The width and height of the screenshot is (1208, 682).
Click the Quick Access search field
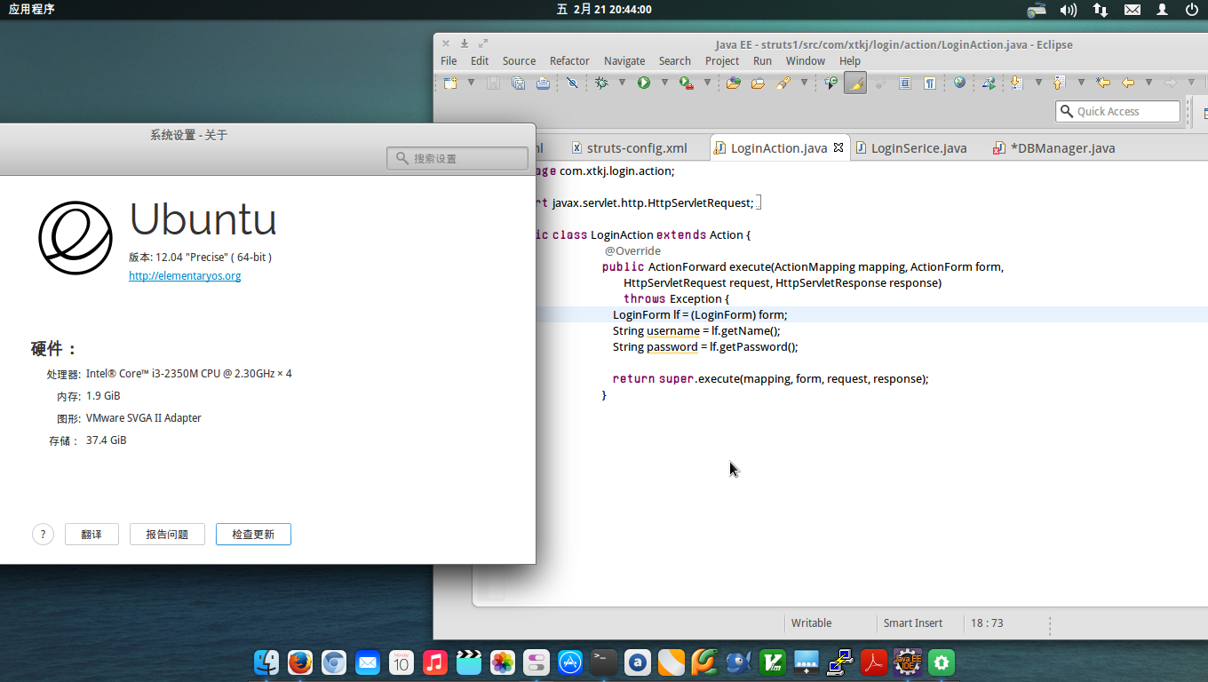click(x=1117, y=111)
